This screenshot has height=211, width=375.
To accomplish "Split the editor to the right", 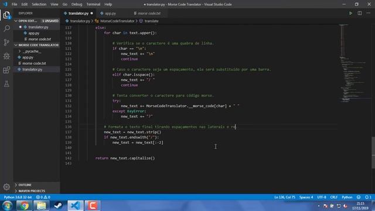I will pos(359,13).
